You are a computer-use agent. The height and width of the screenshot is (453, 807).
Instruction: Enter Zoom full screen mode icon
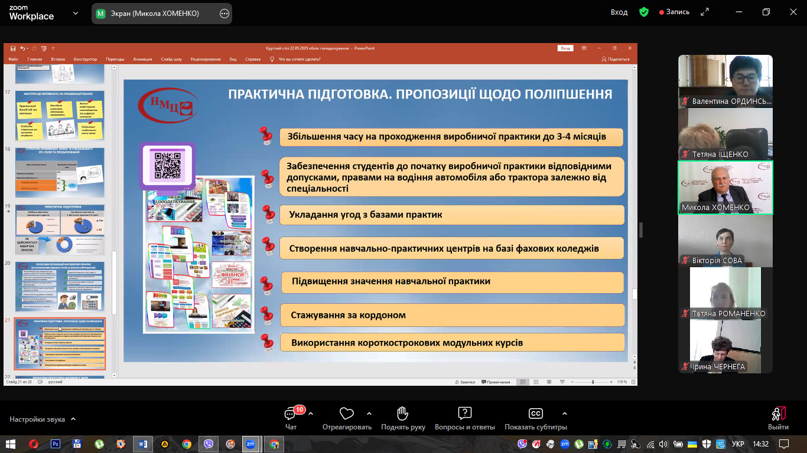click(x=704, y=12)
